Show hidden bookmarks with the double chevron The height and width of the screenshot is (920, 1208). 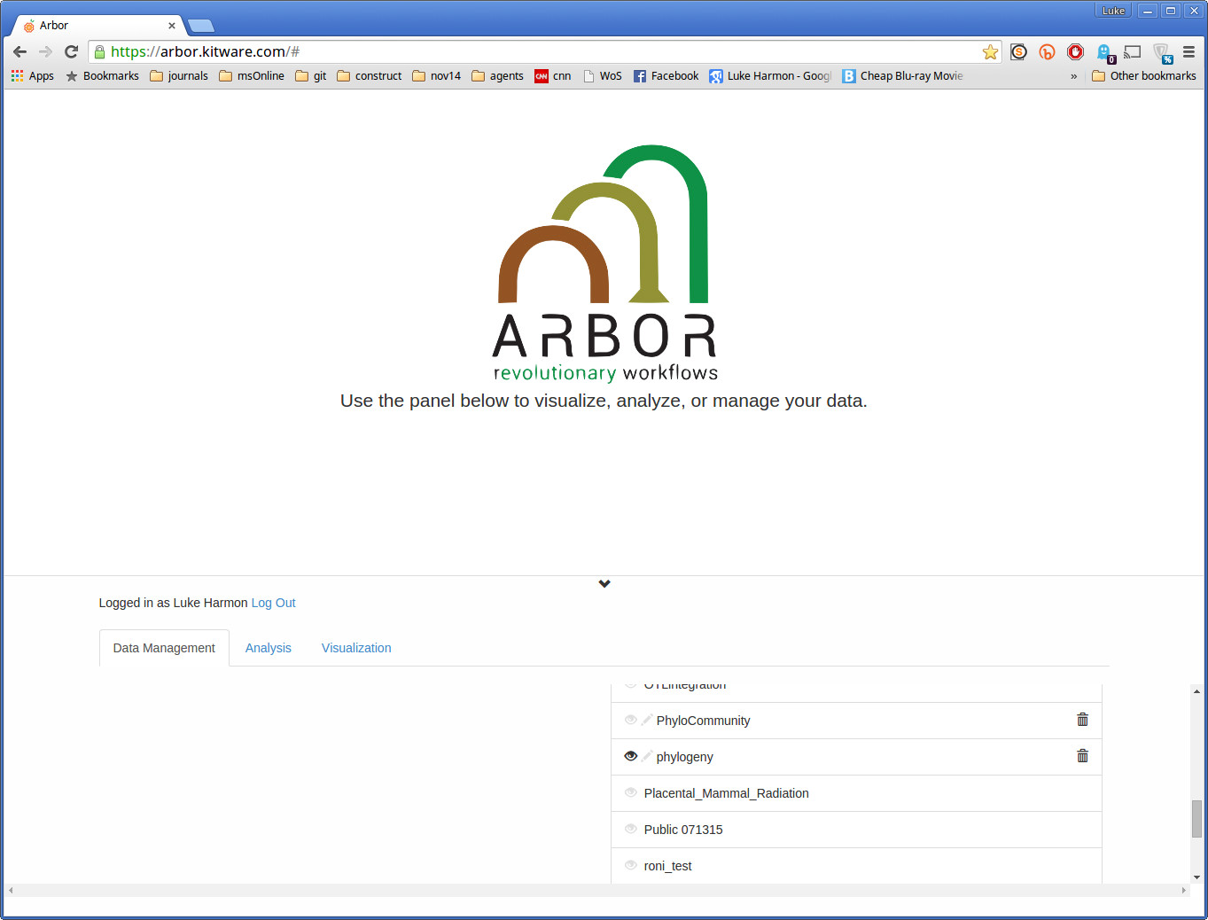[x=1073, y=76]
